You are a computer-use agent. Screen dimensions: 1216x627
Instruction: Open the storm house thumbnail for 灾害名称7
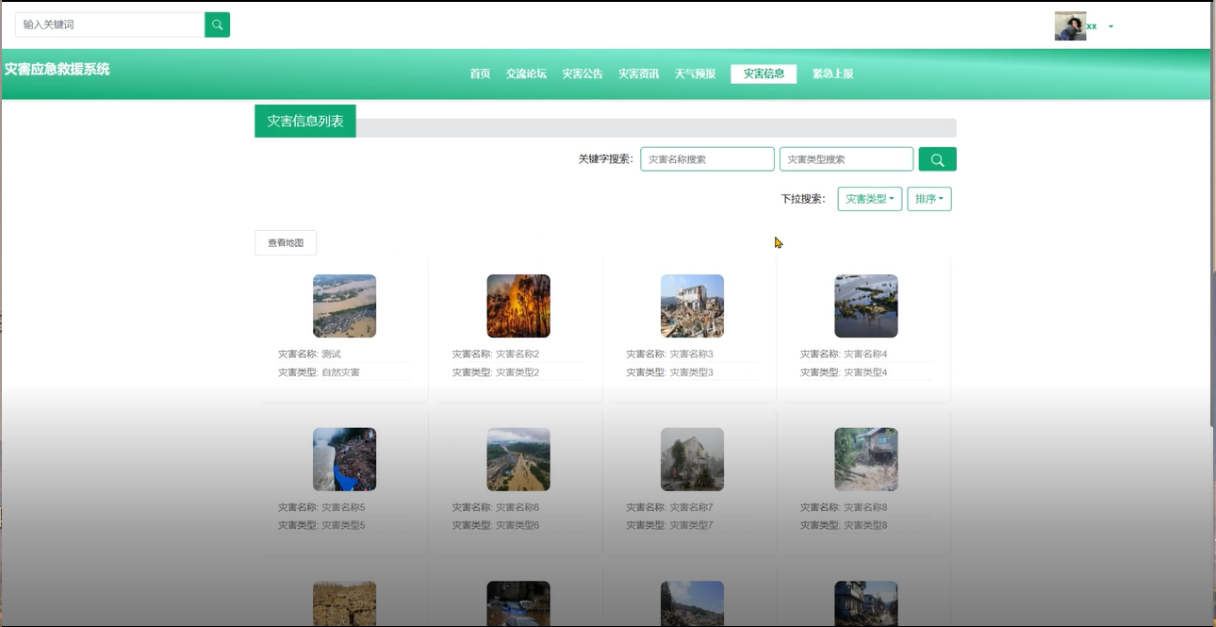click(692, 459)
